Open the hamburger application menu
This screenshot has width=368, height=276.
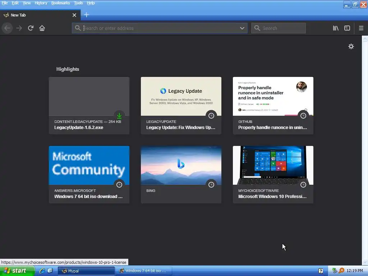pyautogui.click(x=361, y=28)
